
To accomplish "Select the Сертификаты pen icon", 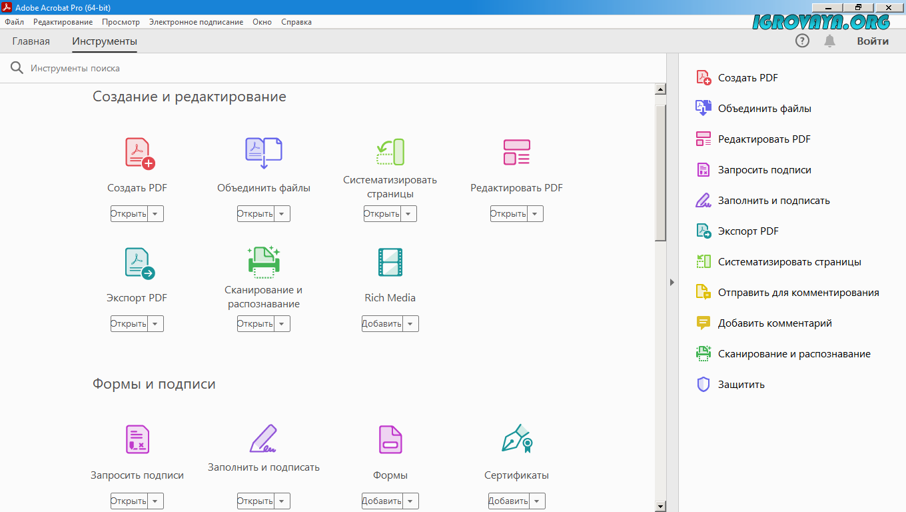I will tap(516, 439).
